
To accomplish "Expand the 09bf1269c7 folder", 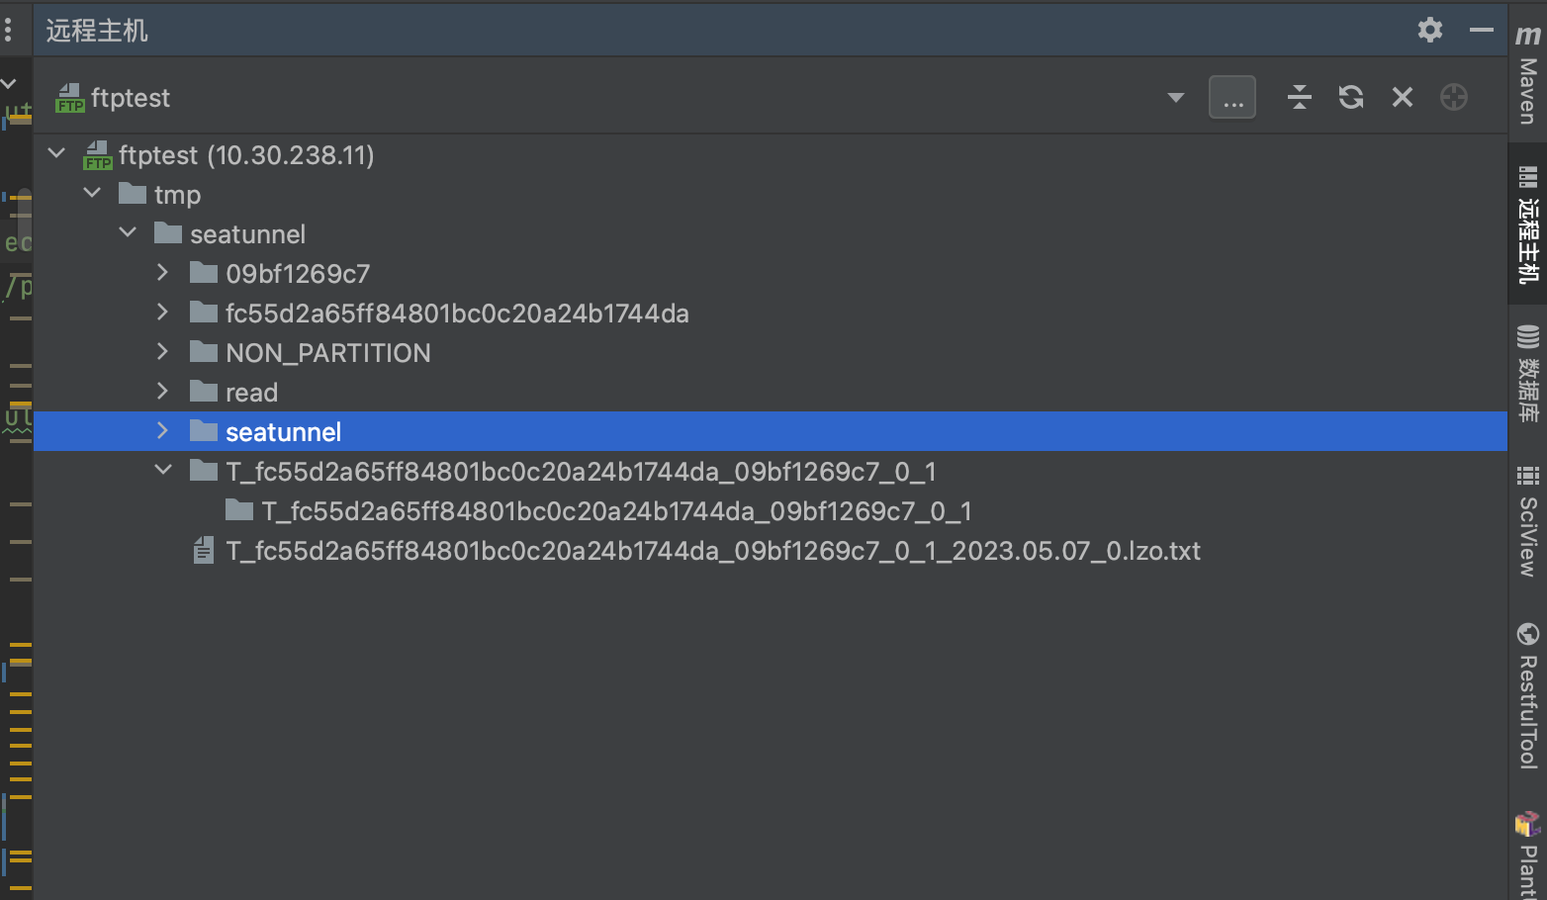I will point(162,272).
